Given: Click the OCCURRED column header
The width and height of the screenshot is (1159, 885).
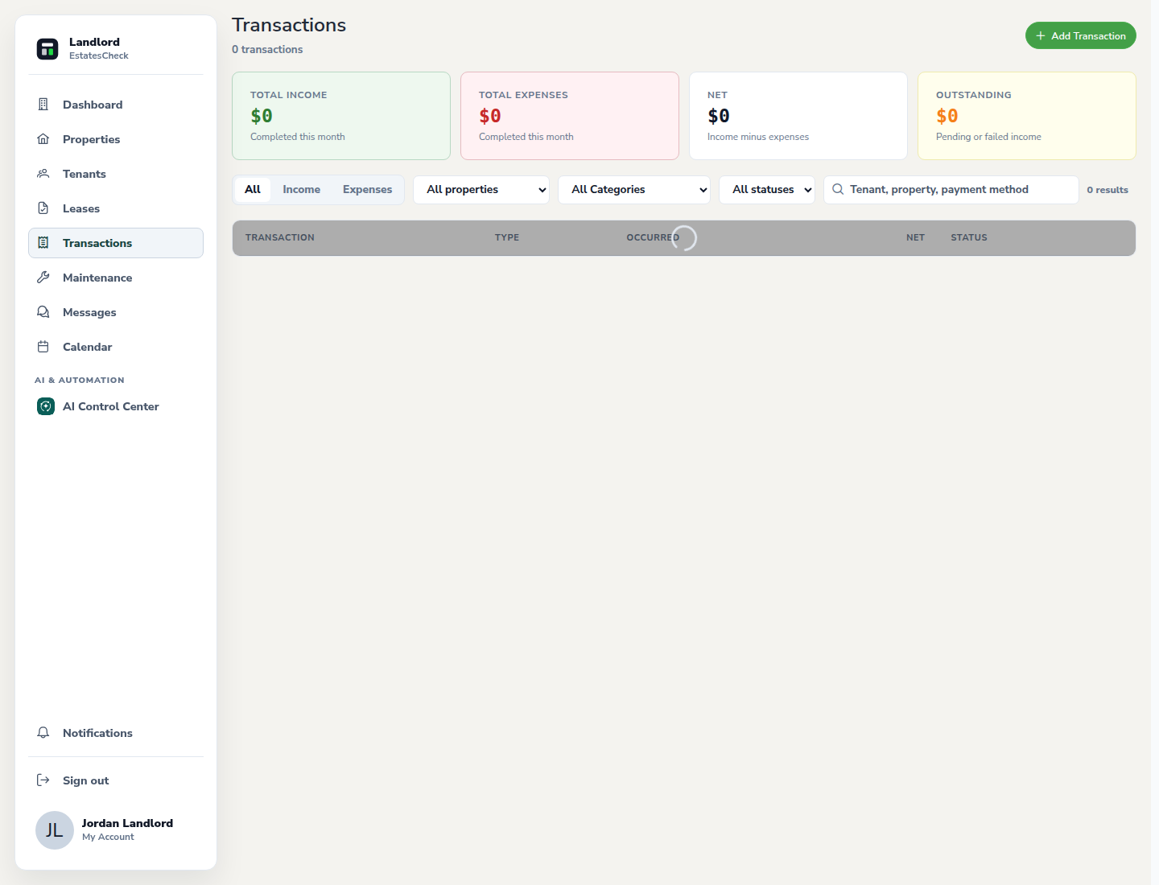Looking at the screenshot, I should tap(653, 237).
